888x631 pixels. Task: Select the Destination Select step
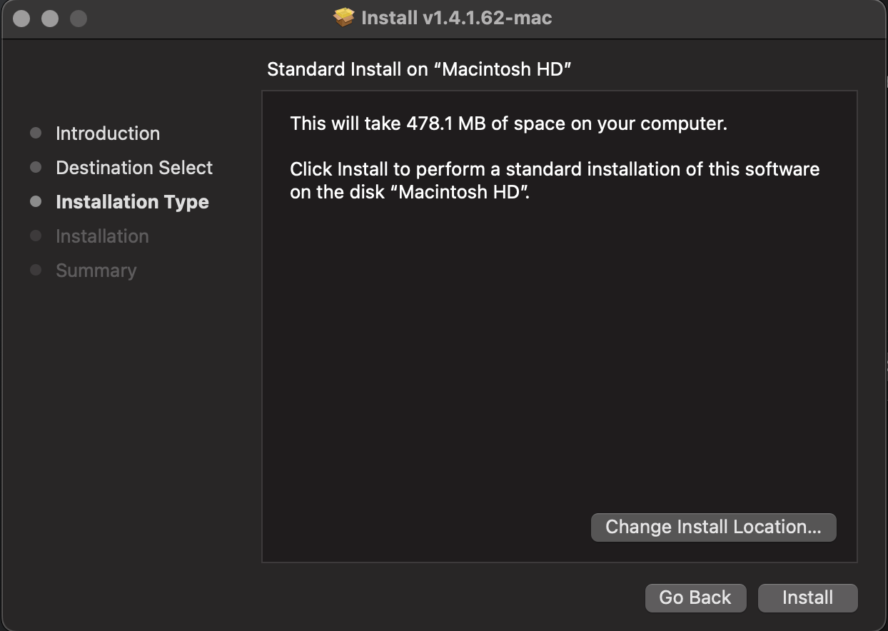(x=134, y=168)
